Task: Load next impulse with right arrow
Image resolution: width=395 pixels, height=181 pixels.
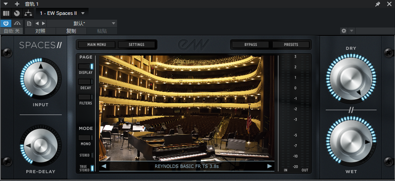Action: (x=270, y=166)
